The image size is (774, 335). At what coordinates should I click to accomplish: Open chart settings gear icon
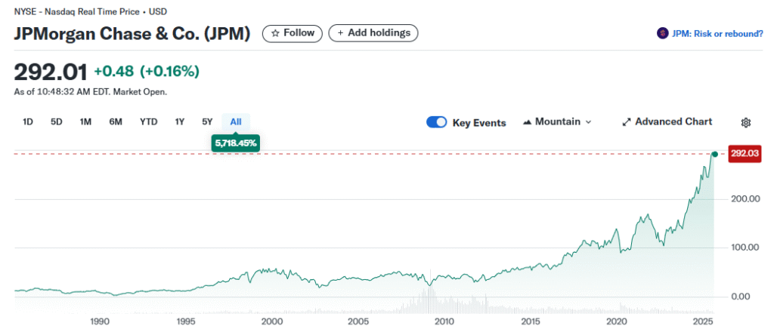[x=746, y=122]
